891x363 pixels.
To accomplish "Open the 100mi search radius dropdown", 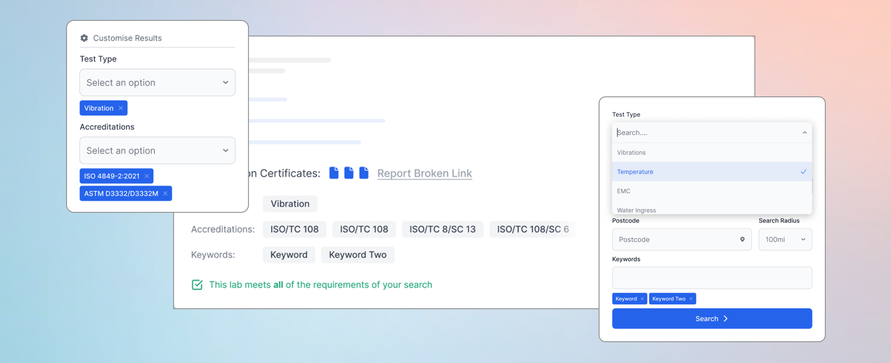I will tap(785, 239).
